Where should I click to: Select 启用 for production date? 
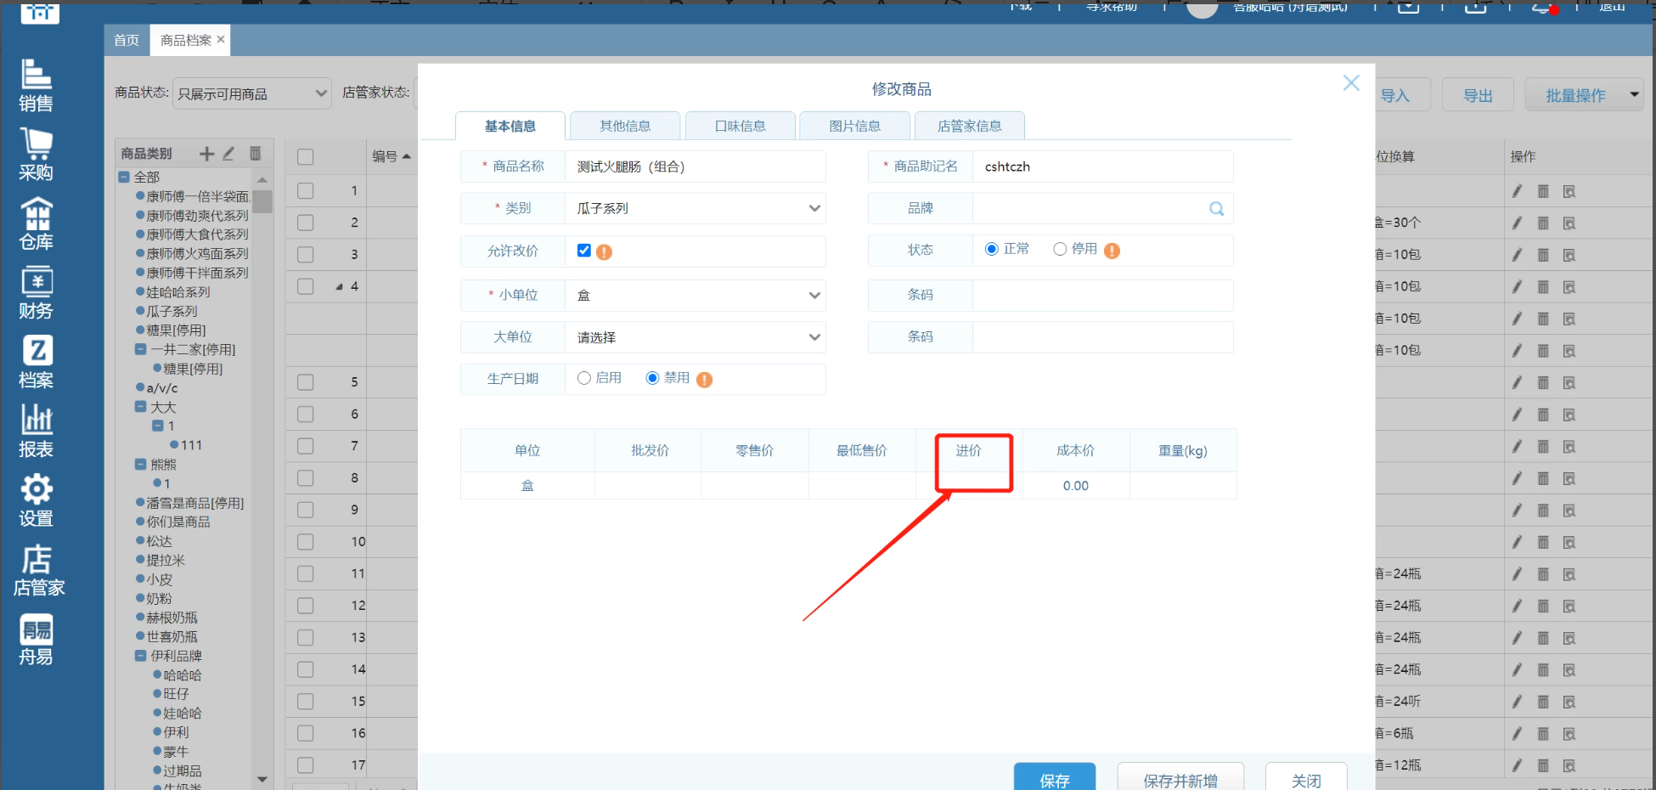point(584,379)
